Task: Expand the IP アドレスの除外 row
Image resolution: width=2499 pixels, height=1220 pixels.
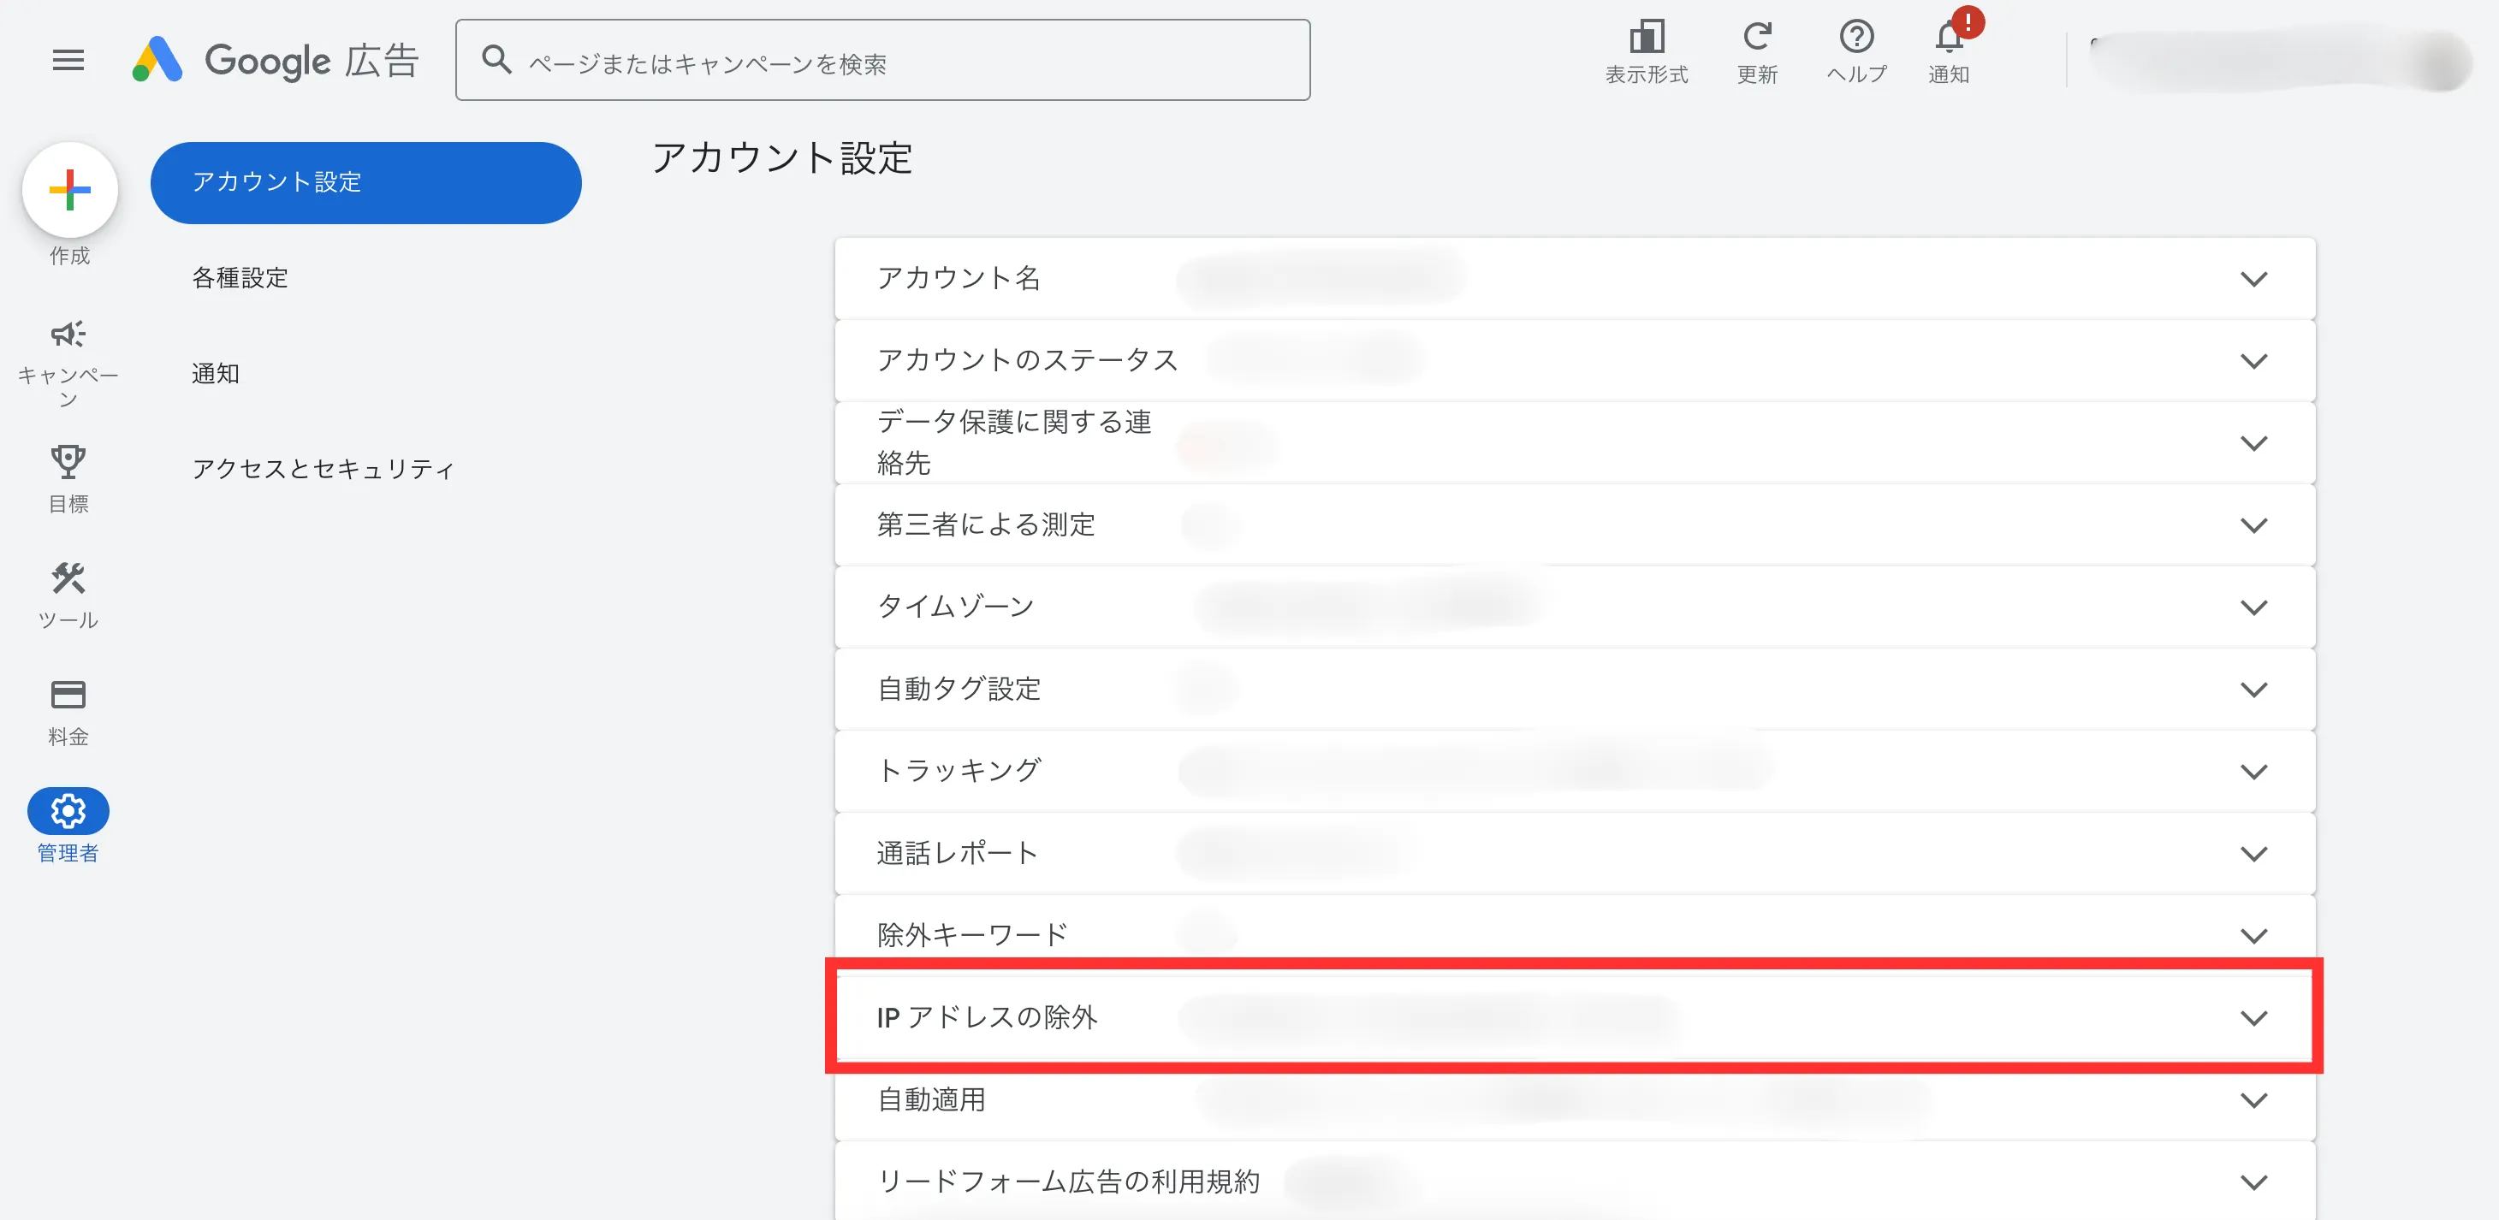Action: tap(2253, 1018)
